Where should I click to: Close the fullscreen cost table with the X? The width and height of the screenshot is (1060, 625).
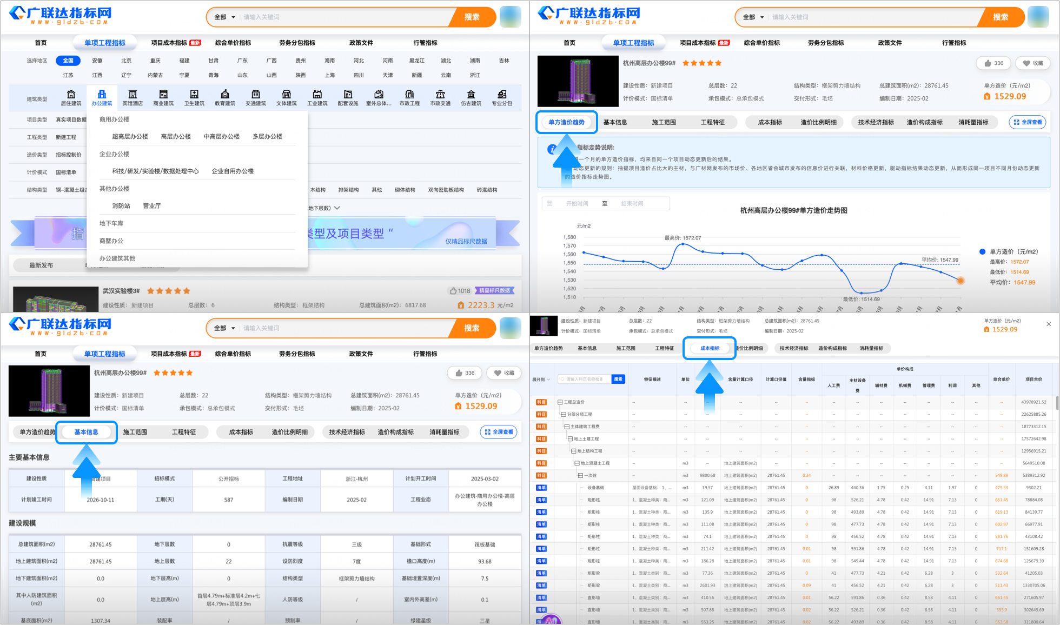click(x=1049, y=324)
